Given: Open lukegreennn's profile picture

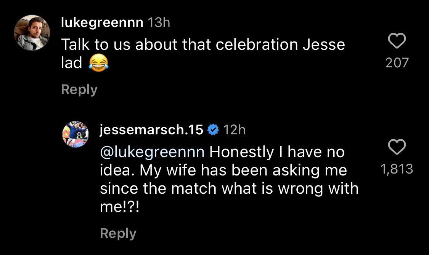Looking at the screenshot, I should point(32,30).
